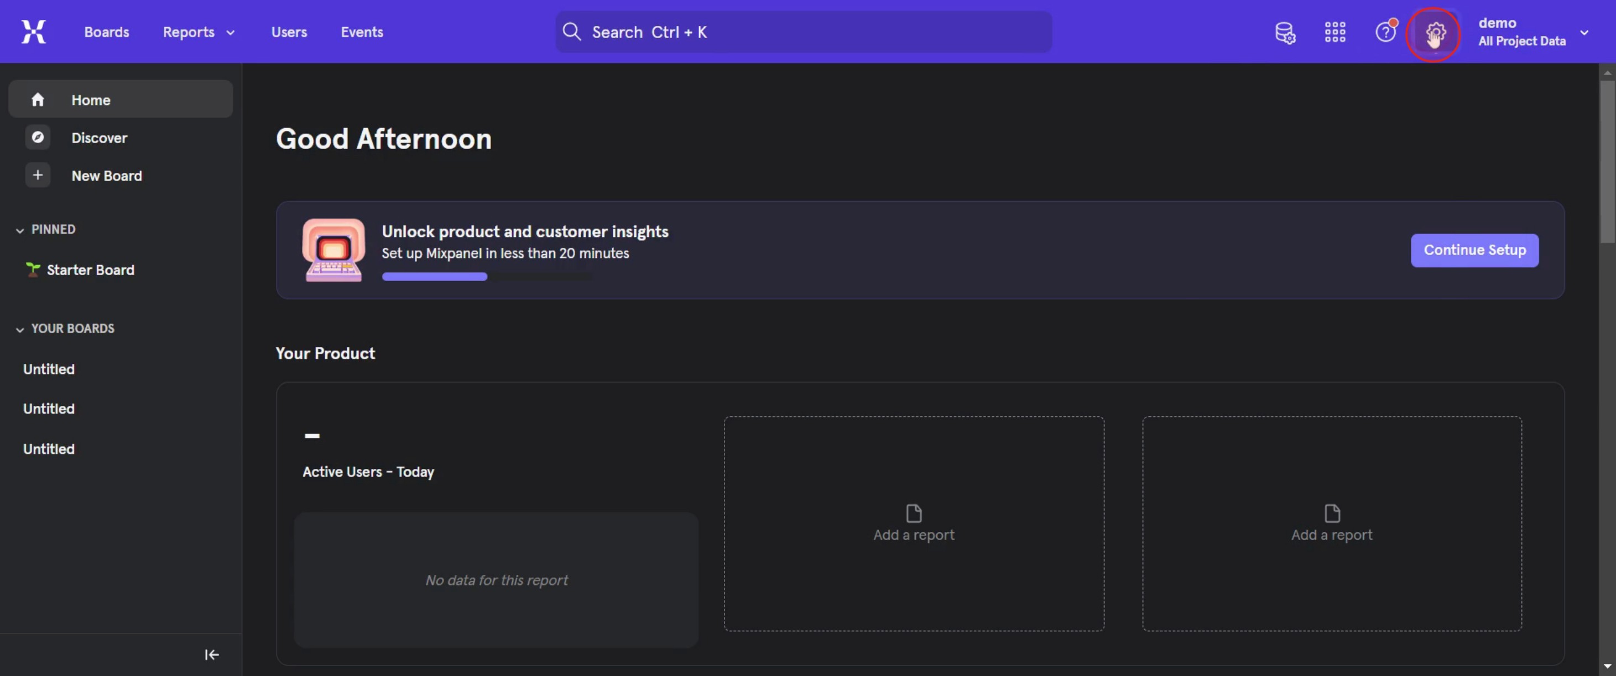The width and height of the screenshot is (1616, 676).
Task: Go to the Users tab
Action: [x=289, y=32]
